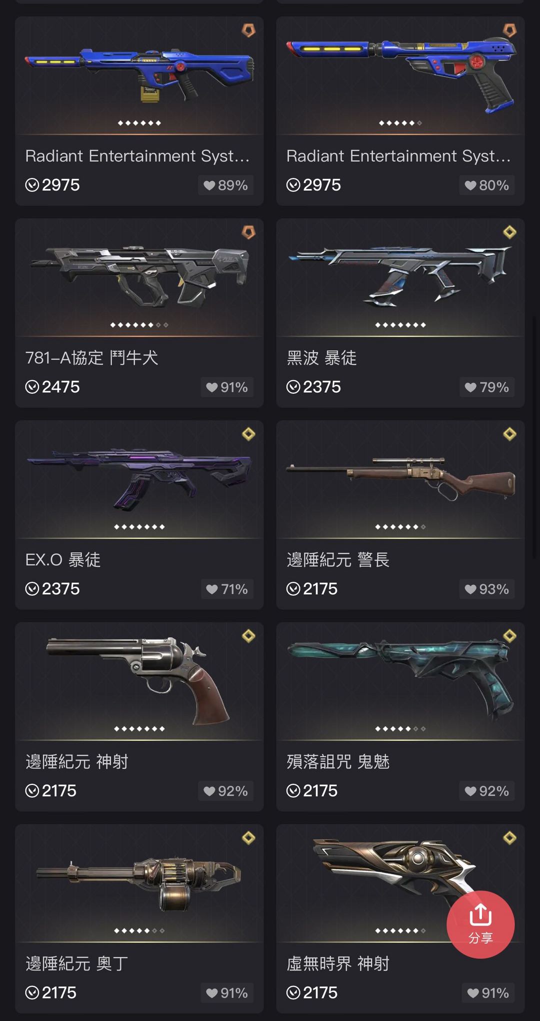Image resolution: width=540 pixels, height=1021 pixels.
Task: Tap the 89% heart like badge
Action: pos(225,185)
